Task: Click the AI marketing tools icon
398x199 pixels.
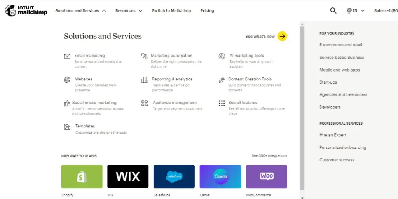Action: click(222, 56)
